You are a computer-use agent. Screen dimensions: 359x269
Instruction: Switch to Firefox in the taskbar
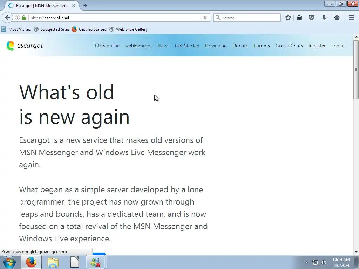click(31, 262)
